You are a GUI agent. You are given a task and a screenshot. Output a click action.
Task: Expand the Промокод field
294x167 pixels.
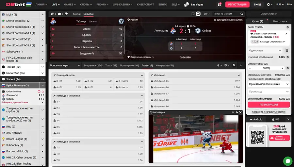point(269,92)
